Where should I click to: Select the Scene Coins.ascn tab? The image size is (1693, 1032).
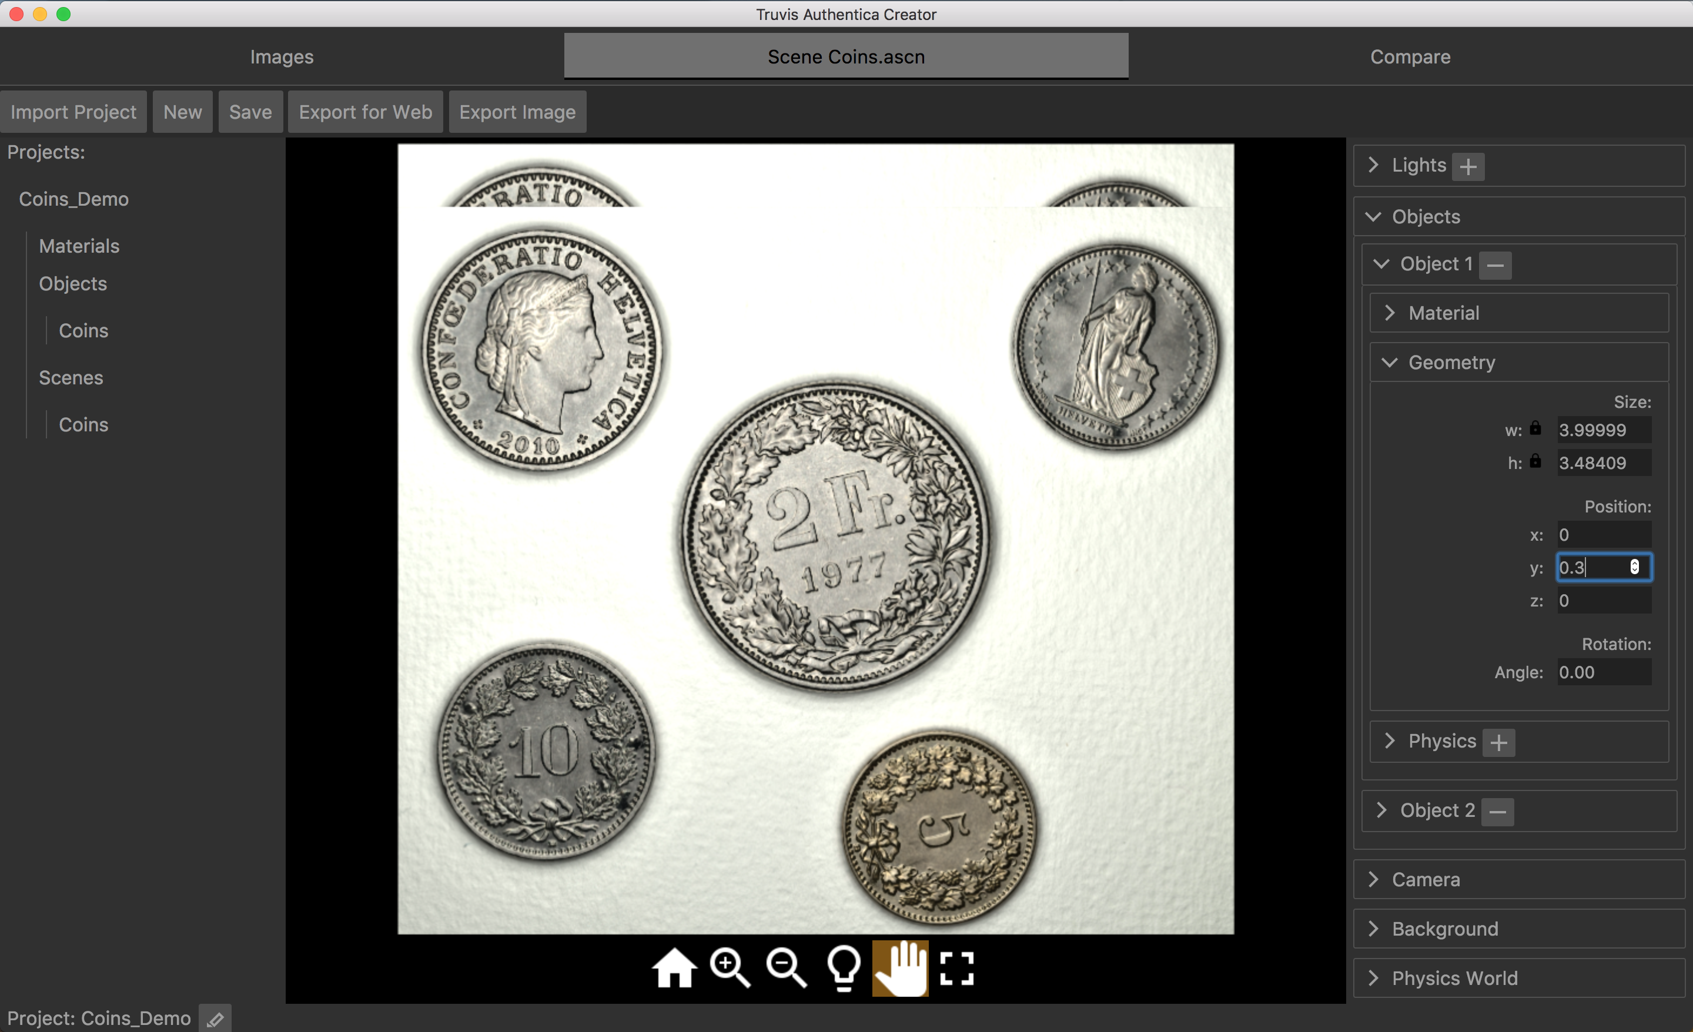[x=846, y=56]
